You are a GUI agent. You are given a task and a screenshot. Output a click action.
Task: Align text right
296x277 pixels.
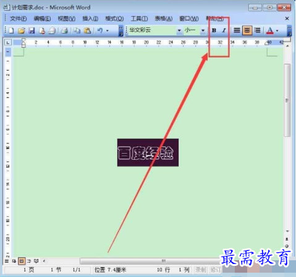click(x=257, y=30)
